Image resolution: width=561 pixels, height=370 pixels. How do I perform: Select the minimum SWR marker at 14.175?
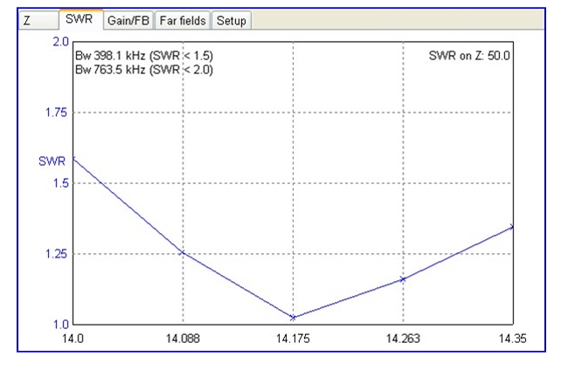(x=293, y=318)
